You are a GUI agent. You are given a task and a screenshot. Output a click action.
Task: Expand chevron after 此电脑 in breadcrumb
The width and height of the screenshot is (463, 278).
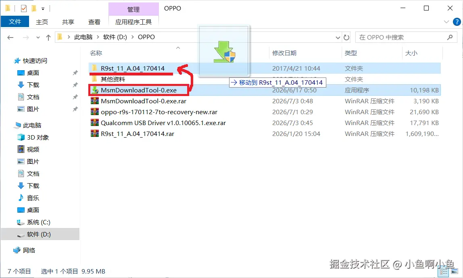point(98,37)
